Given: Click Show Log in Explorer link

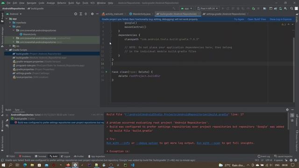Looking at the screenshot, I should (280, 19).
